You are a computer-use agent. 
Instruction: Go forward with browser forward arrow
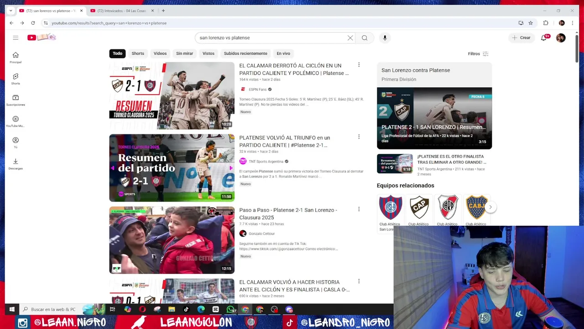pyautogui.click(x=22, y=23)
